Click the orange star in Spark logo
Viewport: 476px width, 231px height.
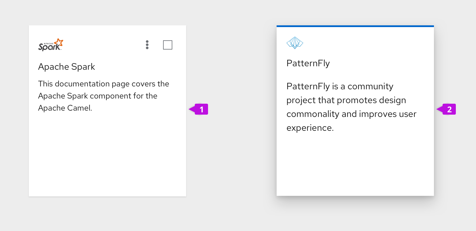coord(59,42)
